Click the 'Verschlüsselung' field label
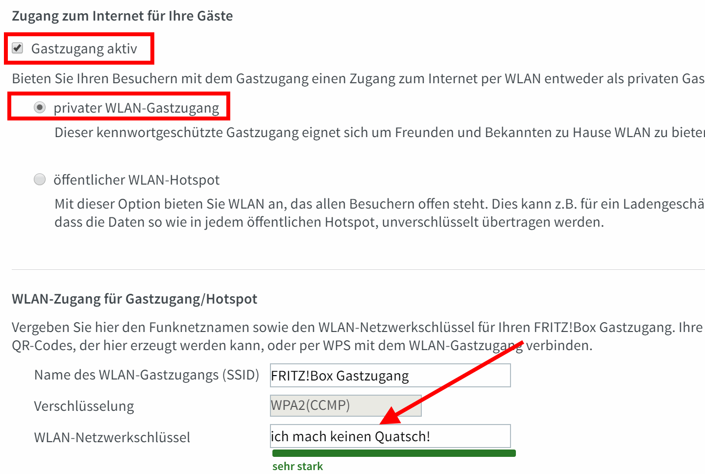The height and width of the screenshot is (474, 705). (x=84, y=406)
